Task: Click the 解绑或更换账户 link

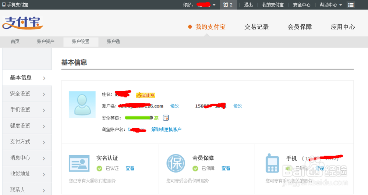Action: pos(166,130)
